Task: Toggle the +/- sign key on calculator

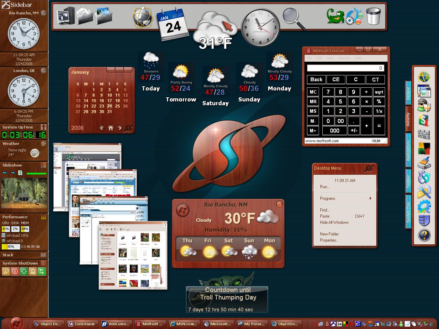Action: [x=354, y=130]
